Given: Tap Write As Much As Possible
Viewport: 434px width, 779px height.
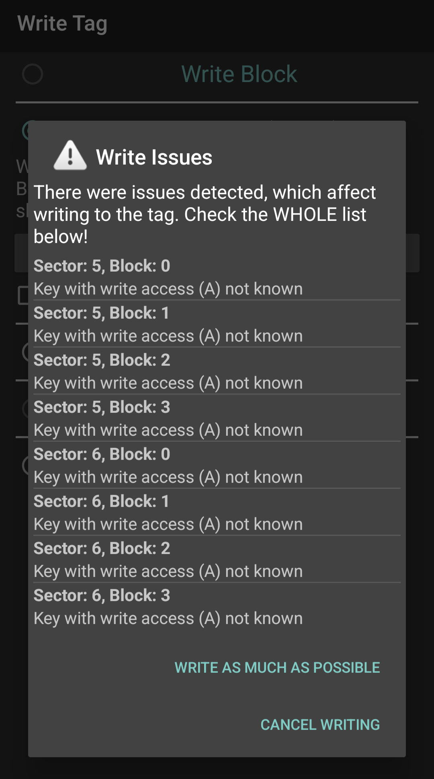Looking at the screenshot, I should [277, 668].
